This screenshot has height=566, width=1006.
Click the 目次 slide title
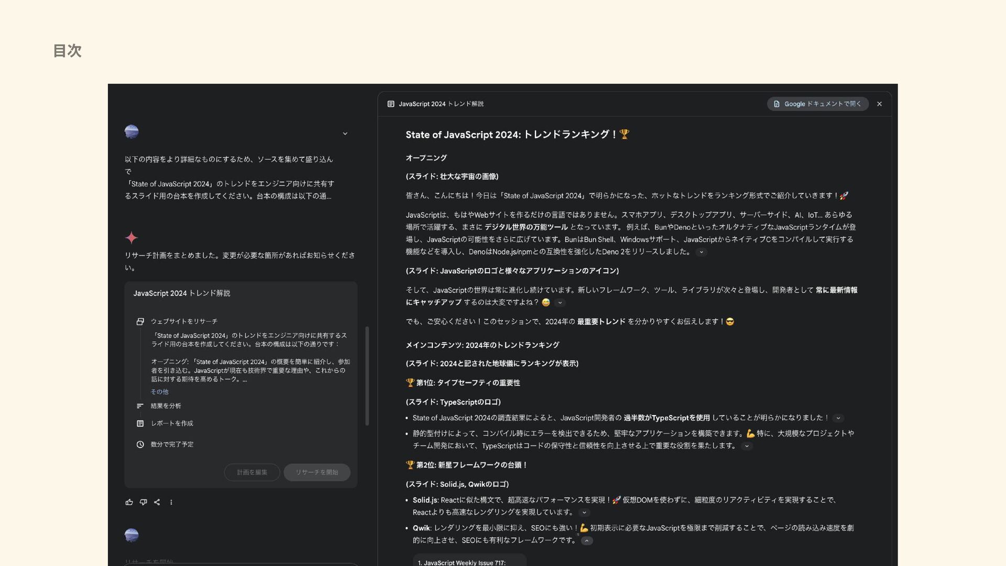click(x=67, y=51)
